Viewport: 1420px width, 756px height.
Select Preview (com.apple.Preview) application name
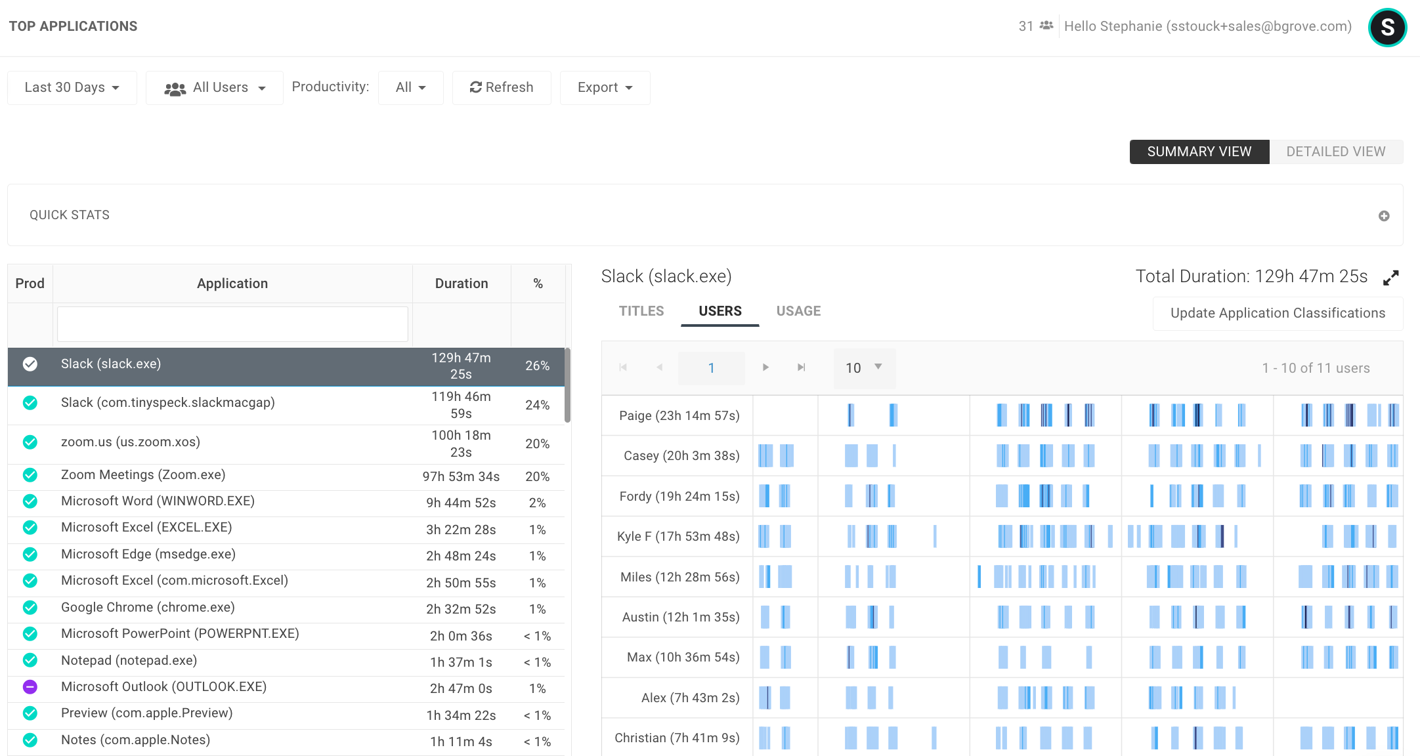tap(146, 713)
